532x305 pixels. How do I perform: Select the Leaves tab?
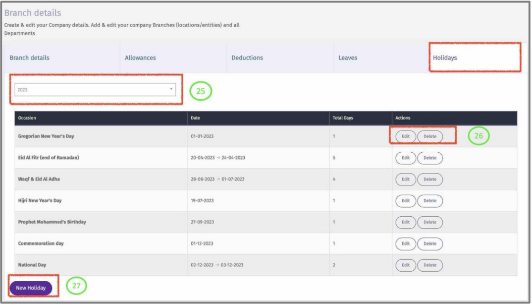point(348,58)
